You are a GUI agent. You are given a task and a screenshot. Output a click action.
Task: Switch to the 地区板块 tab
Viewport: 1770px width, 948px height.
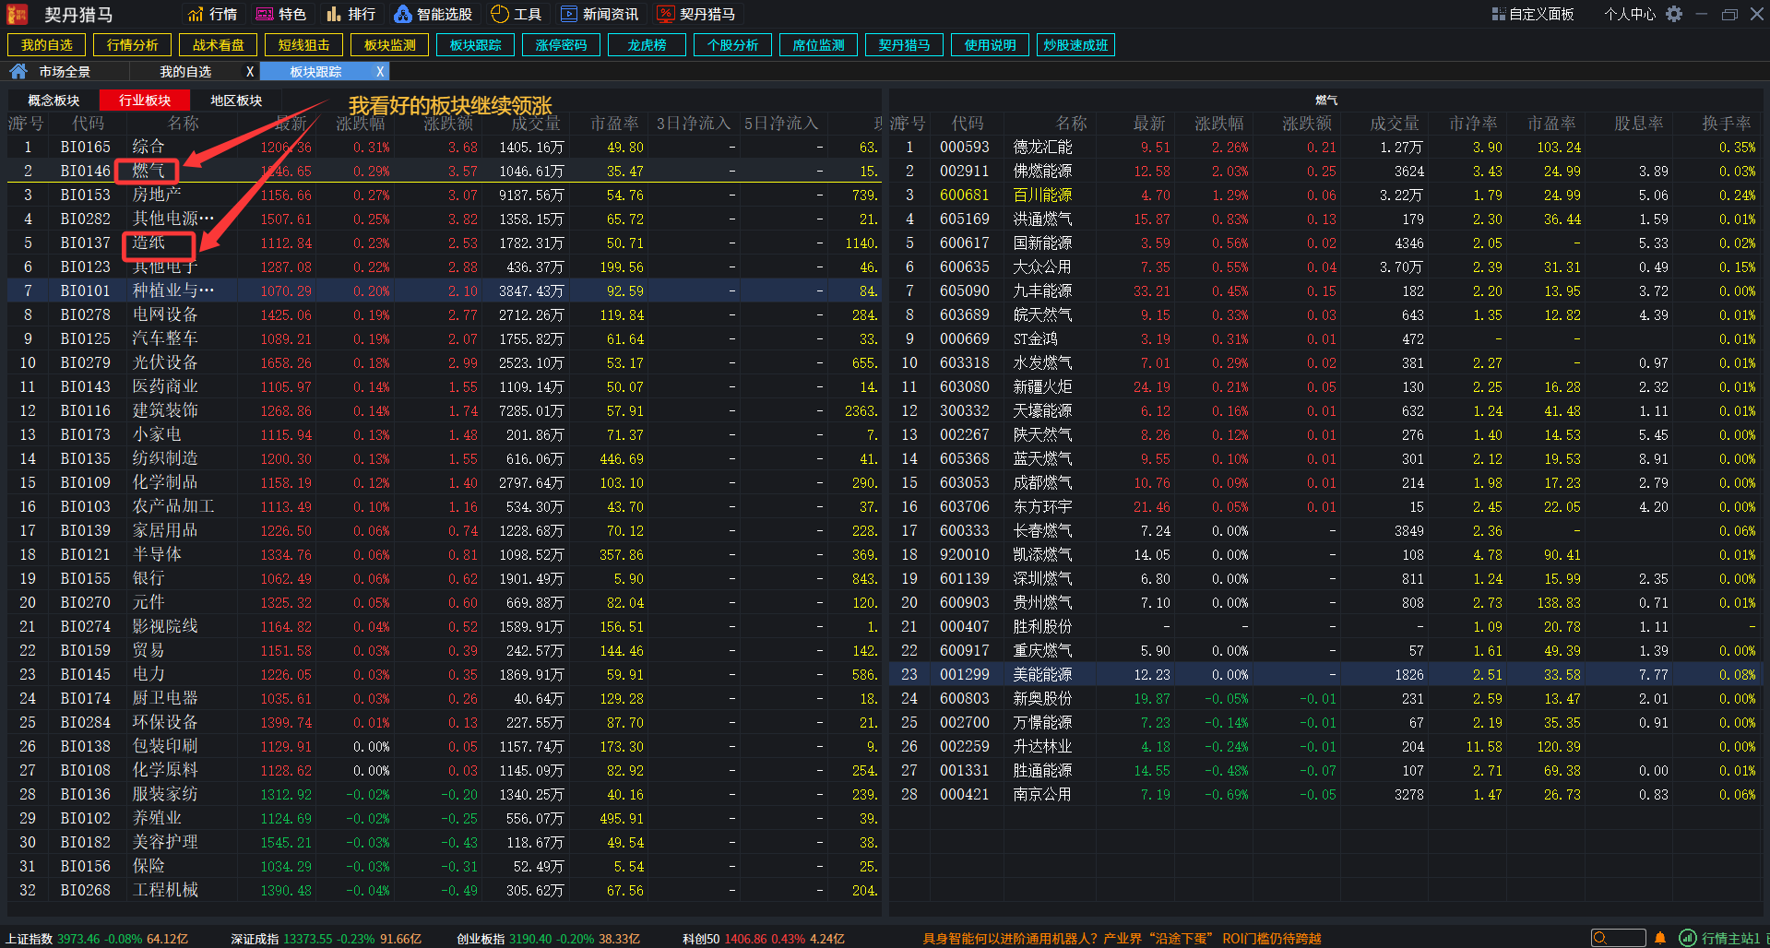tap(234, 100)
